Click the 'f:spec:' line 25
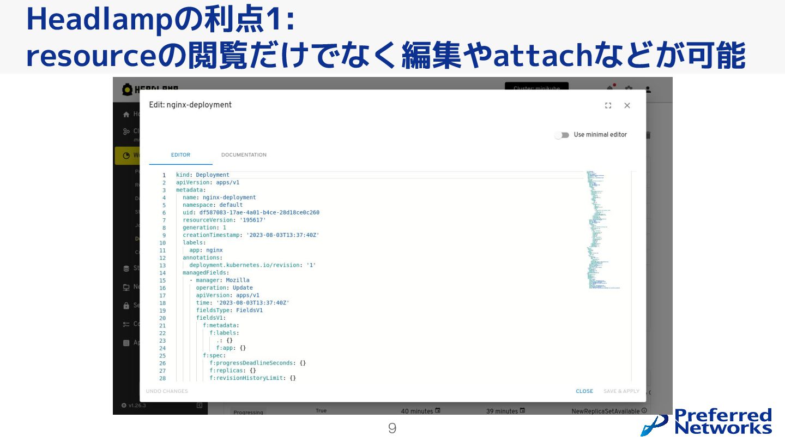The image size is (785, 442). coord(214,356)
